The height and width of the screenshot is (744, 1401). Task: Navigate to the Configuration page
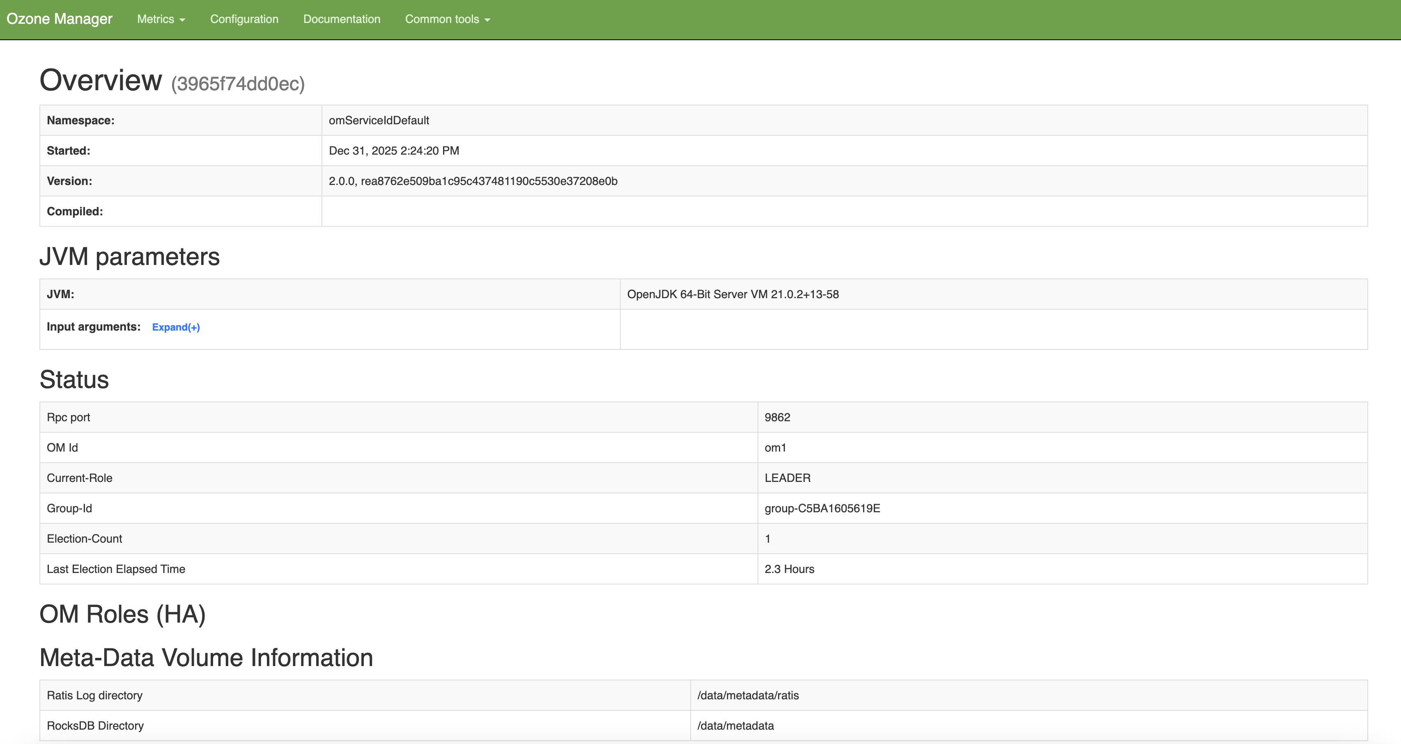244,19
